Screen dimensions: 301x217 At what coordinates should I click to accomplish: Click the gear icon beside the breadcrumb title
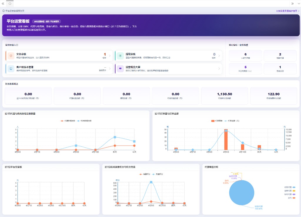click(4, 11)
